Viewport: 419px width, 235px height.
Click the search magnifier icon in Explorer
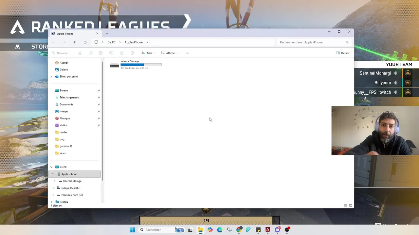coord(348,42)
